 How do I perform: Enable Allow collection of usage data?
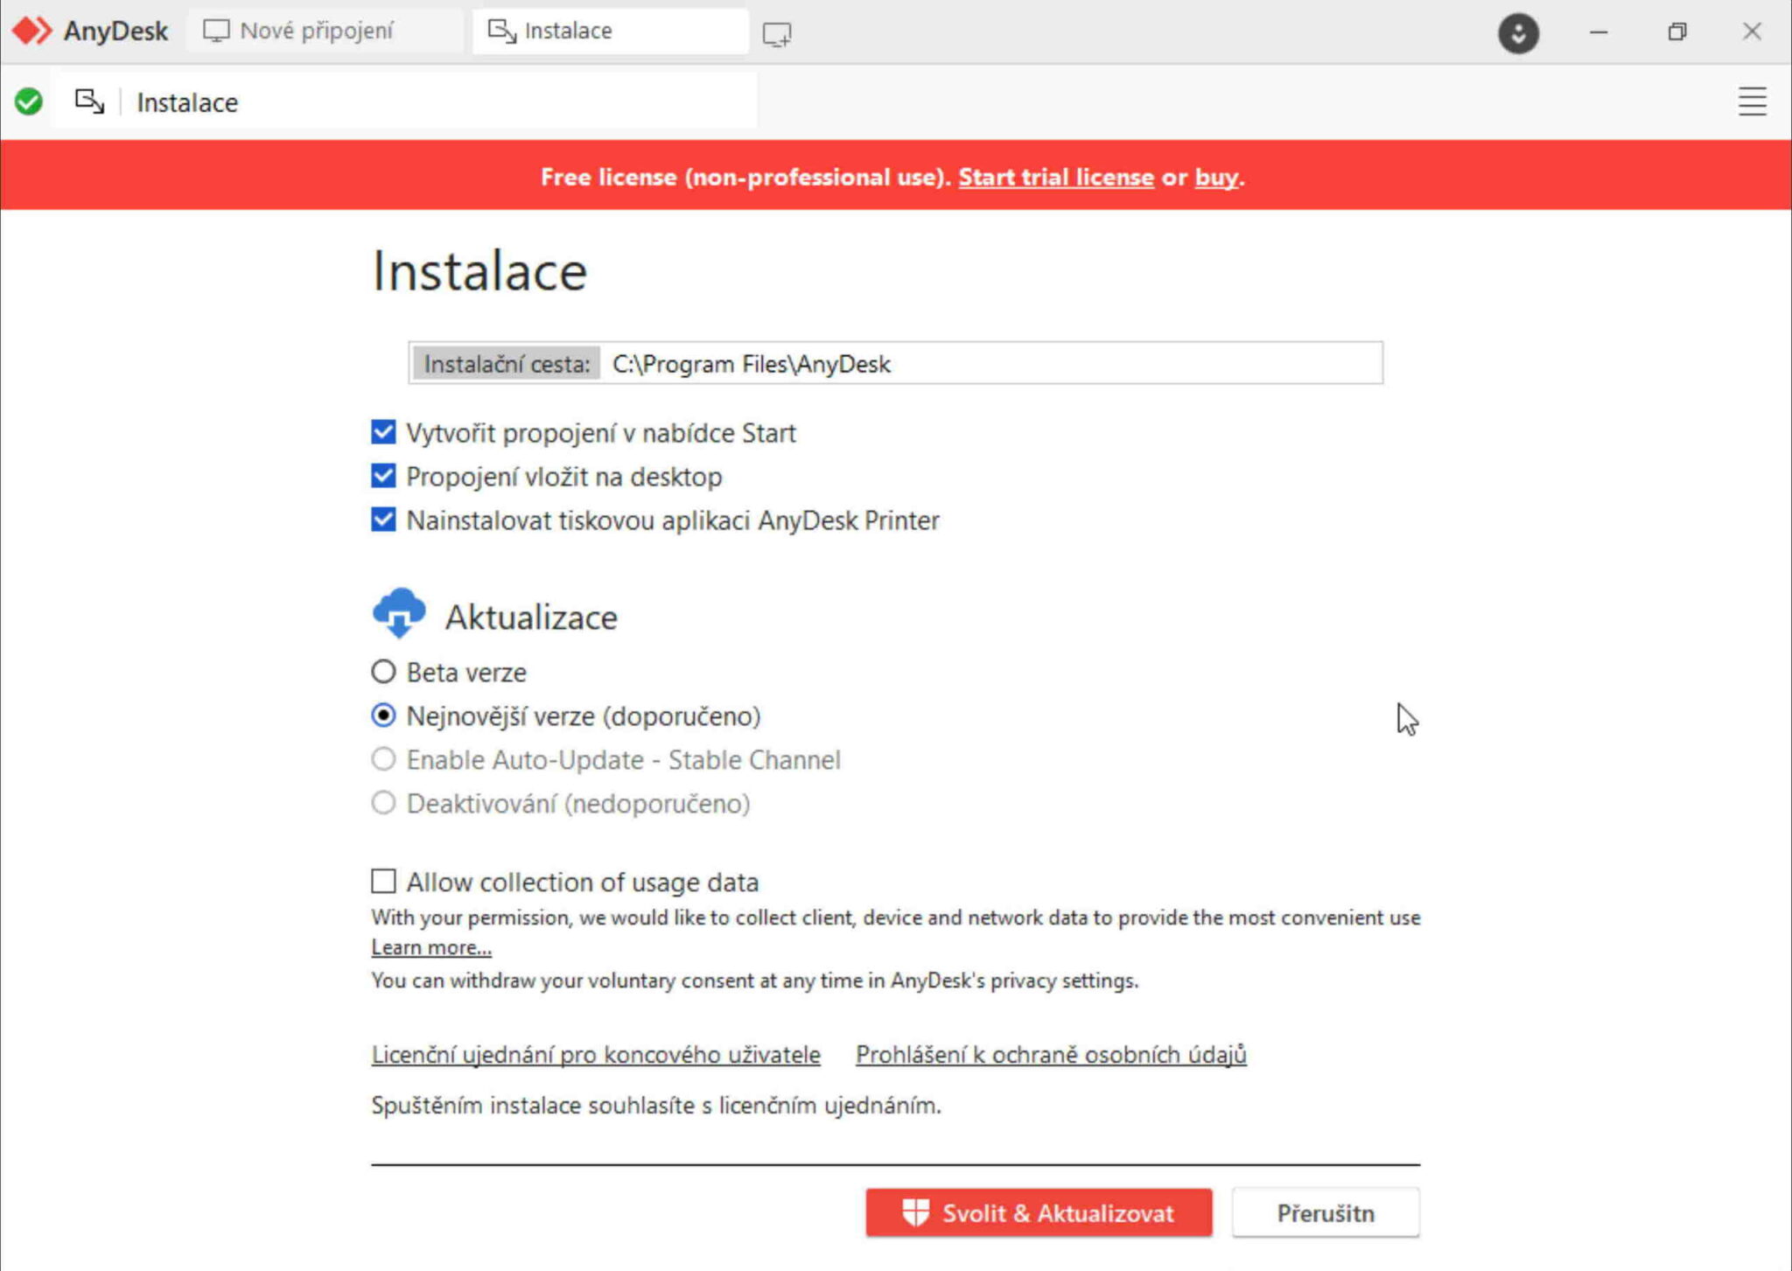pyautogui.click(x=382, y=882)
